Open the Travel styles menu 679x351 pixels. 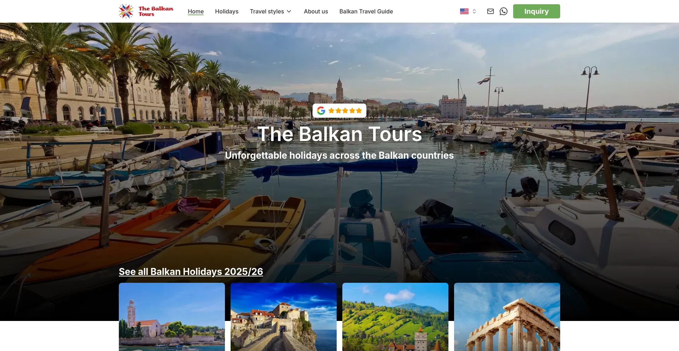coord(271,11)
